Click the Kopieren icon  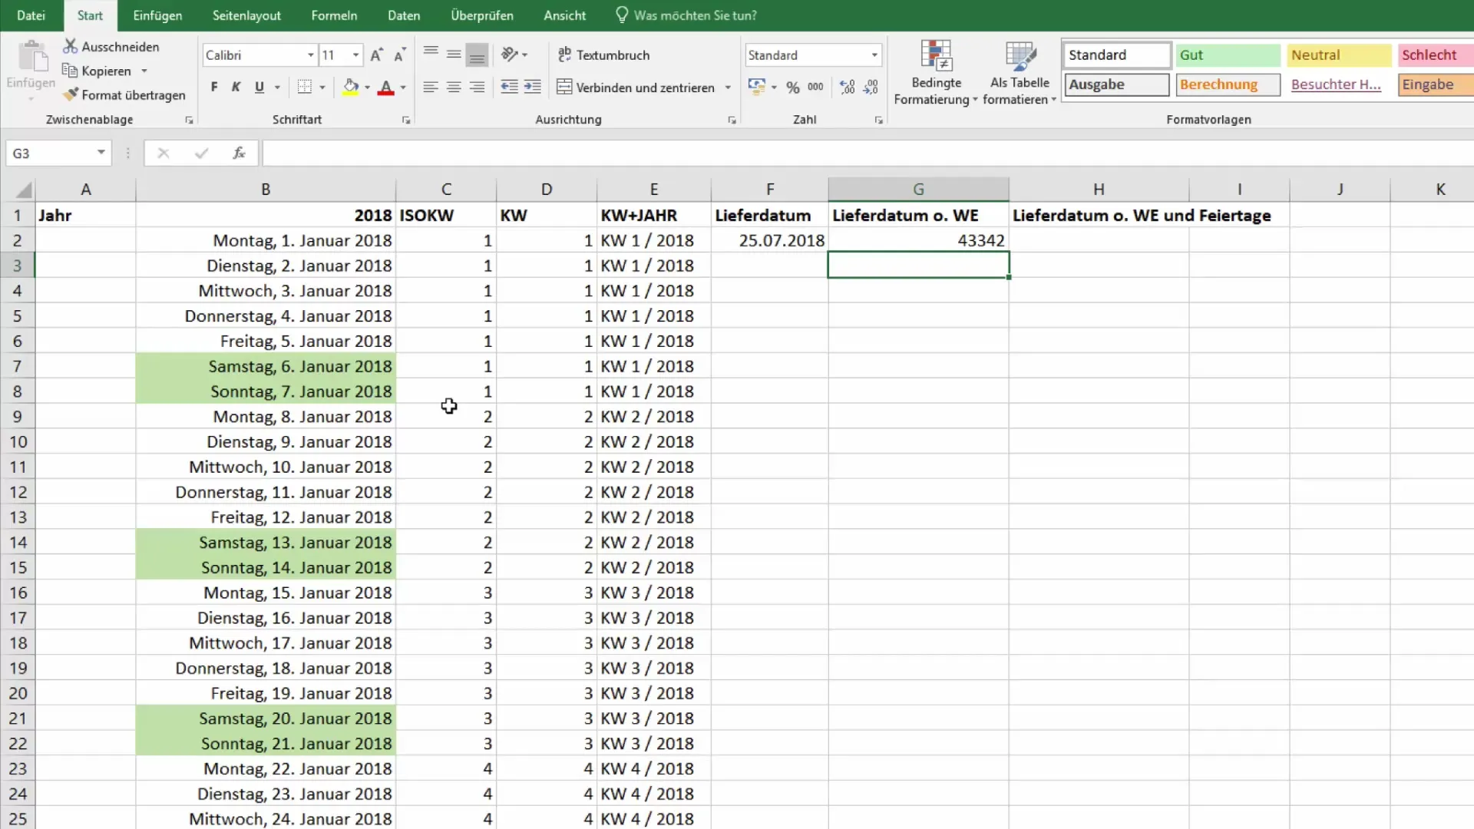[70, 71]
